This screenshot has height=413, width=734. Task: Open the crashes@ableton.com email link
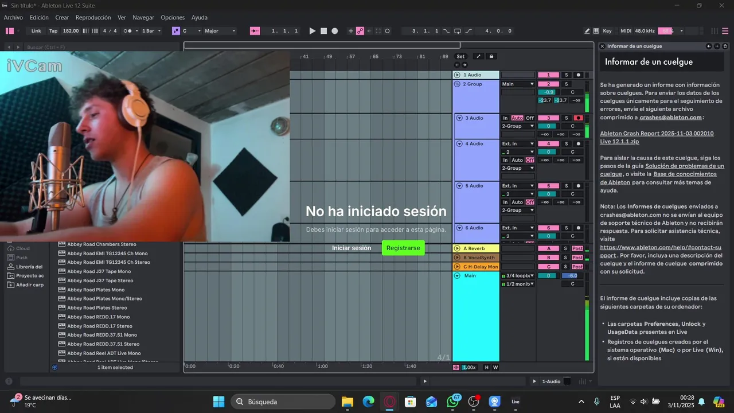(x=670, y=117)
